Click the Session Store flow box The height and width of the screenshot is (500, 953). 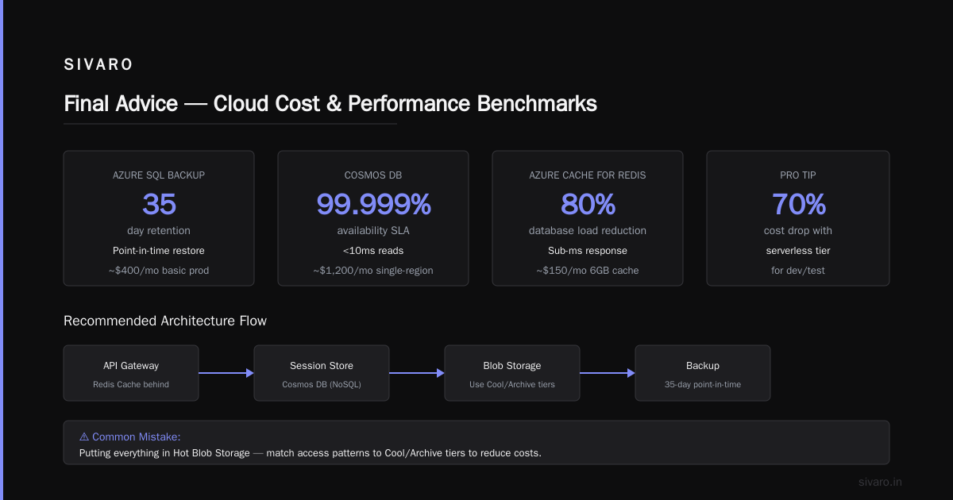tap(322, 372)
